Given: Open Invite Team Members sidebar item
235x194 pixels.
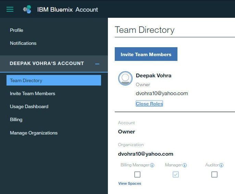Looking at the screenshot, I should tap(33, 93).
